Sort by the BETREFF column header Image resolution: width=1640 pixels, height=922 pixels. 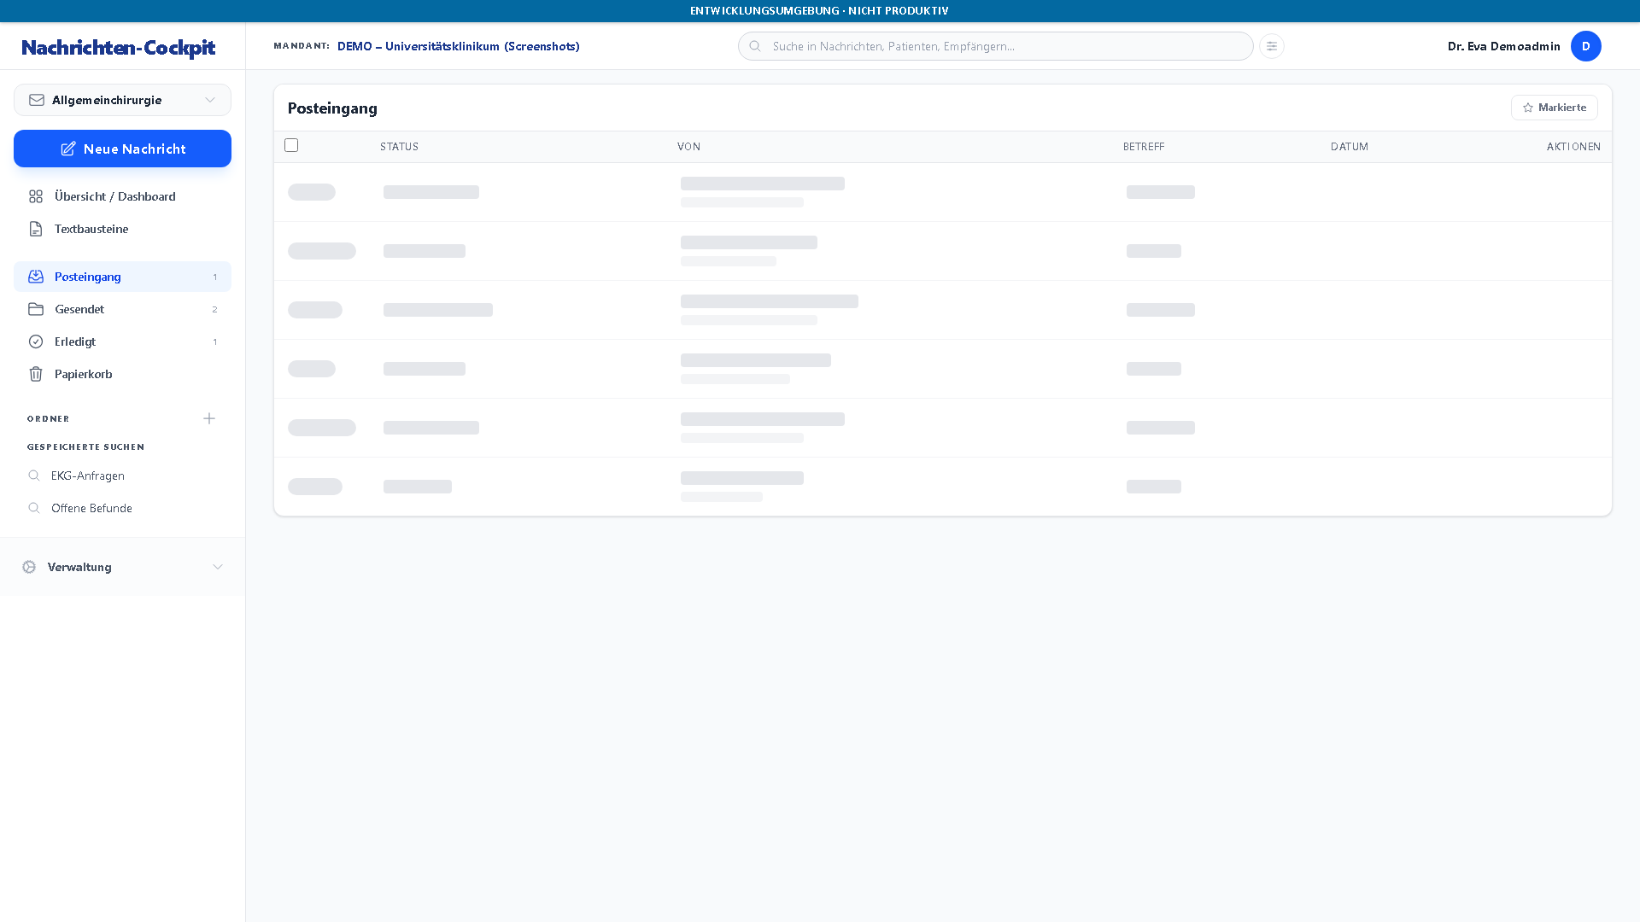click(x=1143, y=147)
